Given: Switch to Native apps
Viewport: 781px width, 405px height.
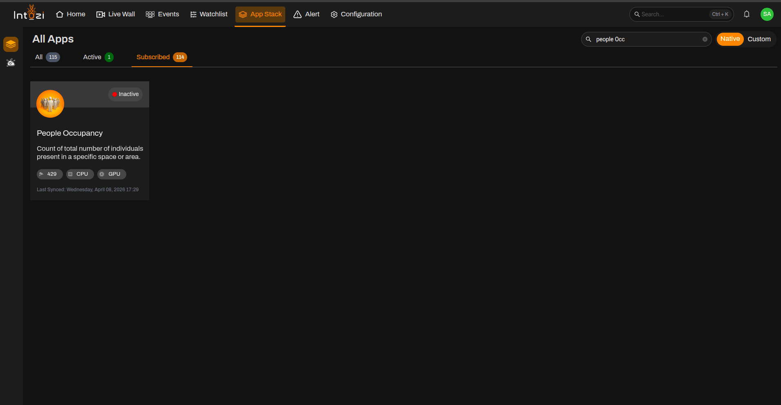Looking at the screenshot, I should coord(730,39).
